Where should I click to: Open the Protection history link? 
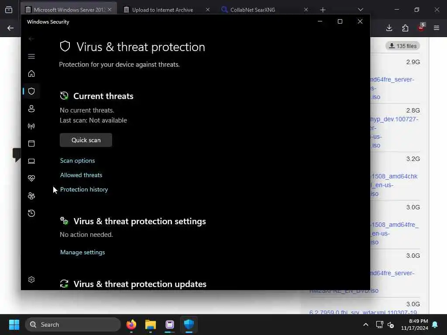(84, 189)
